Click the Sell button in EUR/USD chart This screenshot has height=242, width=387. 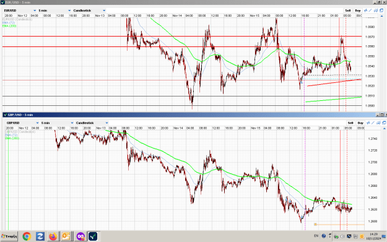[x=348, y=11]
